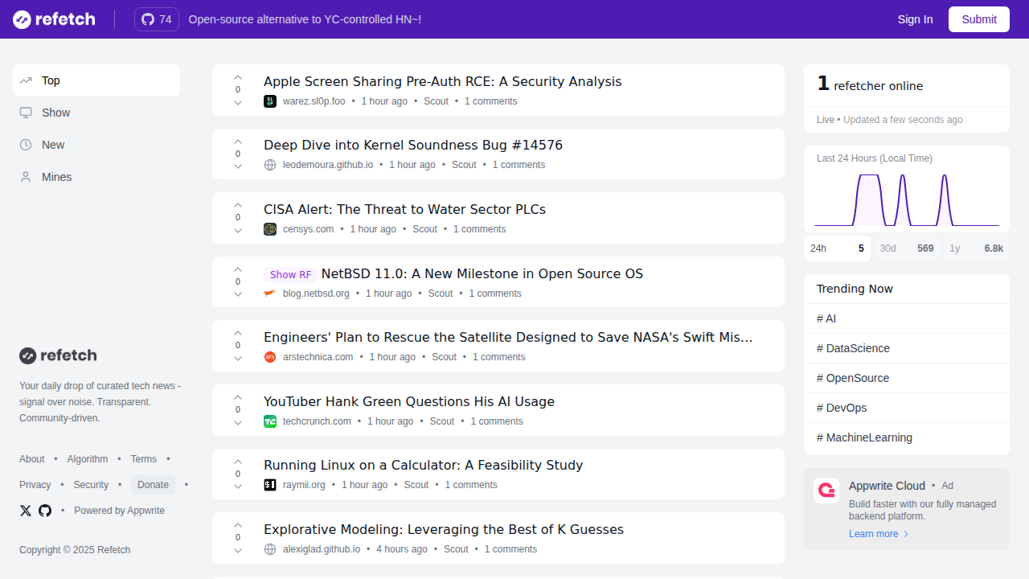
Task: Open the # OpenSource trending tag
Action: coord(907,378)
